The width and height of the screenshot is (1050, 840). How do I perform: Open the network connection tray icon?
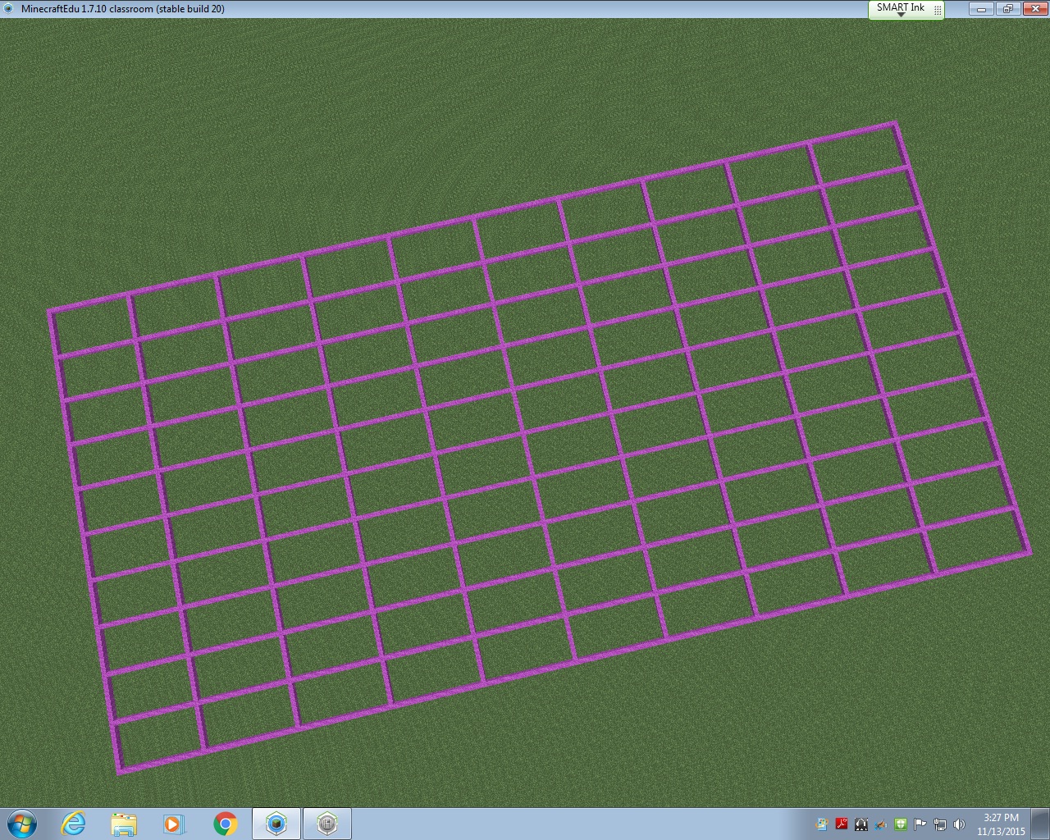[939, 824]
